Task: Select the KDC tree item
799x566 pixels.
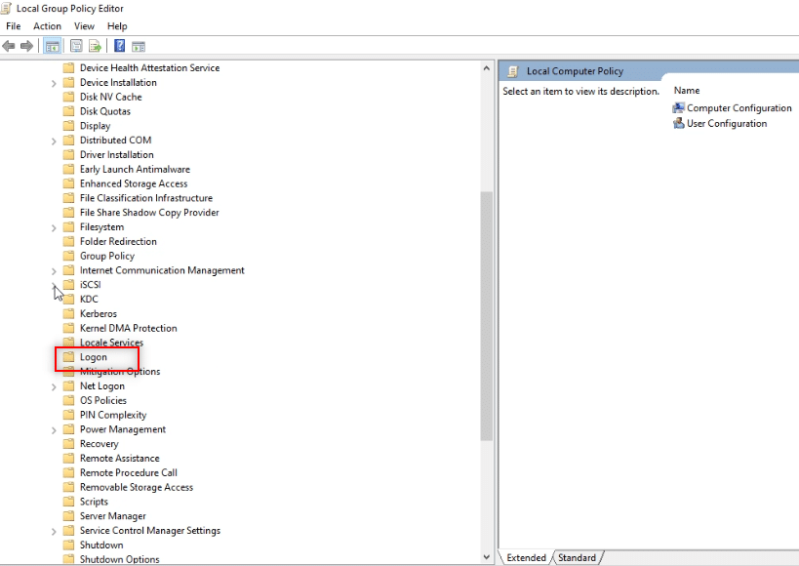Action: (x=89, y=300)
